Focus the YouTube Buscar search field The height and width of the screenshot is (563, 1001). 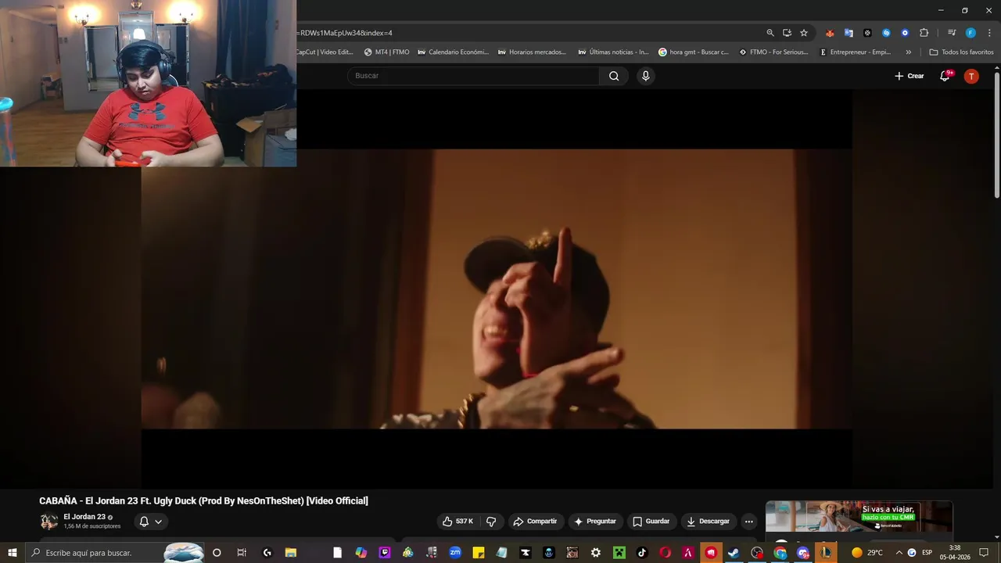[x=473, y=76]
